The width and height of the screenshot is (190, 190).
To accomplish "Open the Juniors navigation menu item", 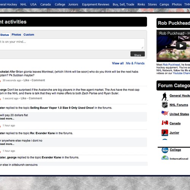I will point(73,5).
